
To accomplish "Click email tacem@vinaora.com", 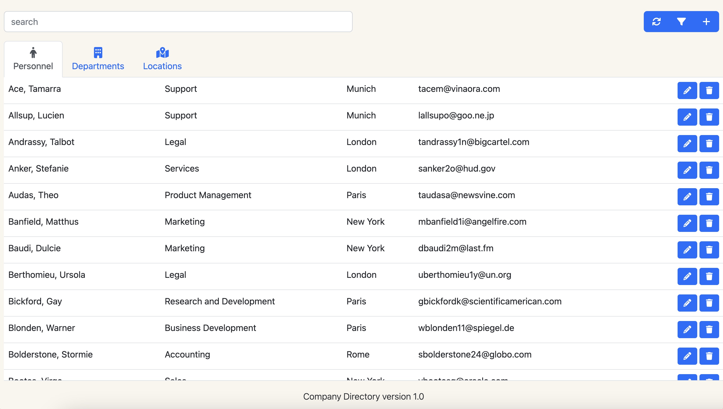I will (459, 89).
